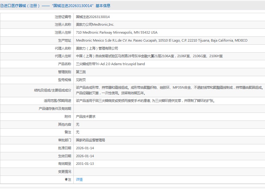Click the 产品储存条件及有效期 label
The image size is (265, 189).
[x=55, y=109]
